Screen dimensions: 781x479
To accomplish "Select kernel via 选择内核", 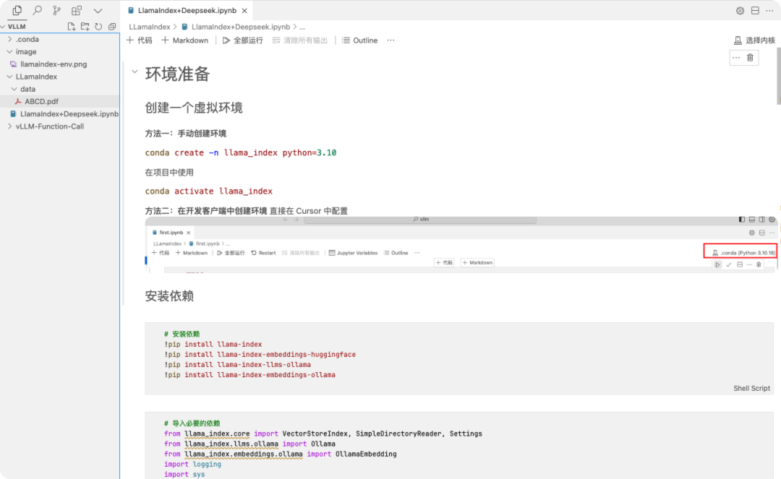I will pos(754,40).
